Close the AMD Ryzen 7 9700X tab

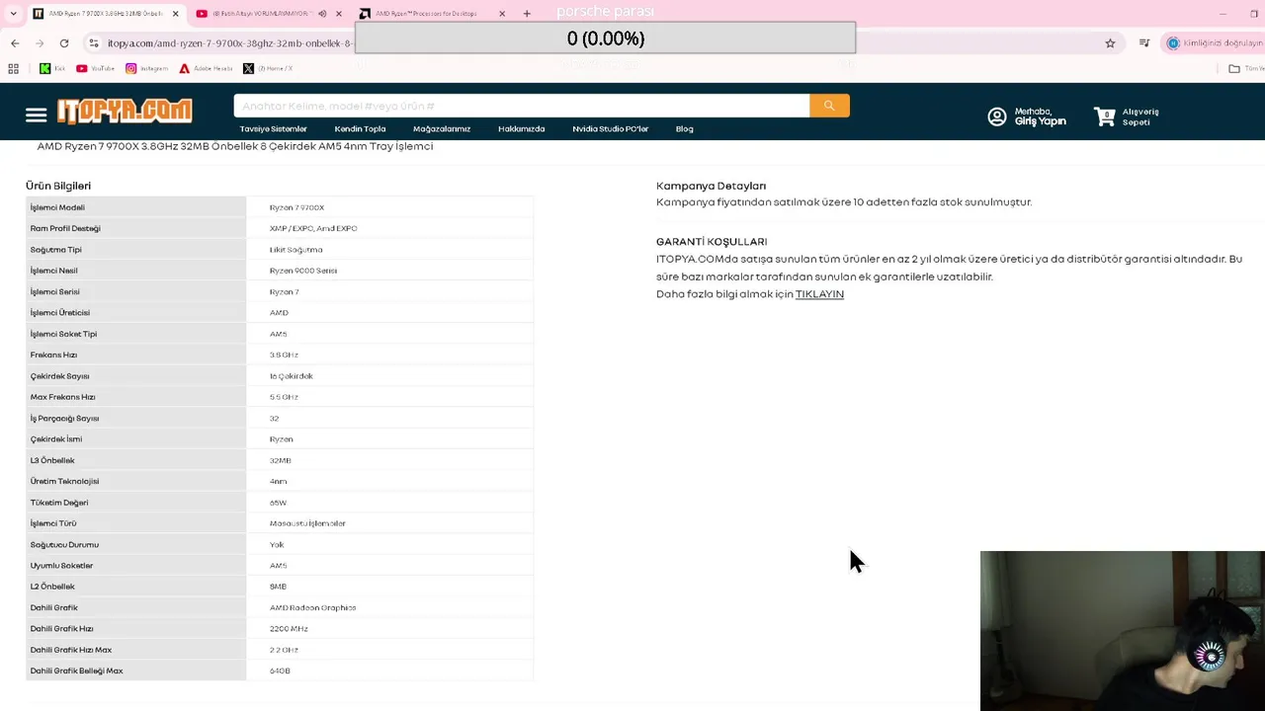coord(176,14)
